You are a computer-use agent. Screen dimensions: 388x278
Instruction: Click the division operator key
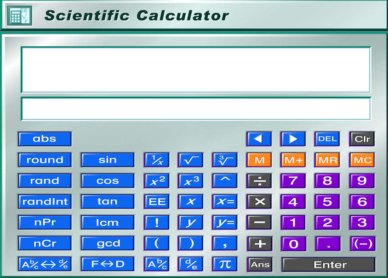pyautogui.click(x=259, y=181)
